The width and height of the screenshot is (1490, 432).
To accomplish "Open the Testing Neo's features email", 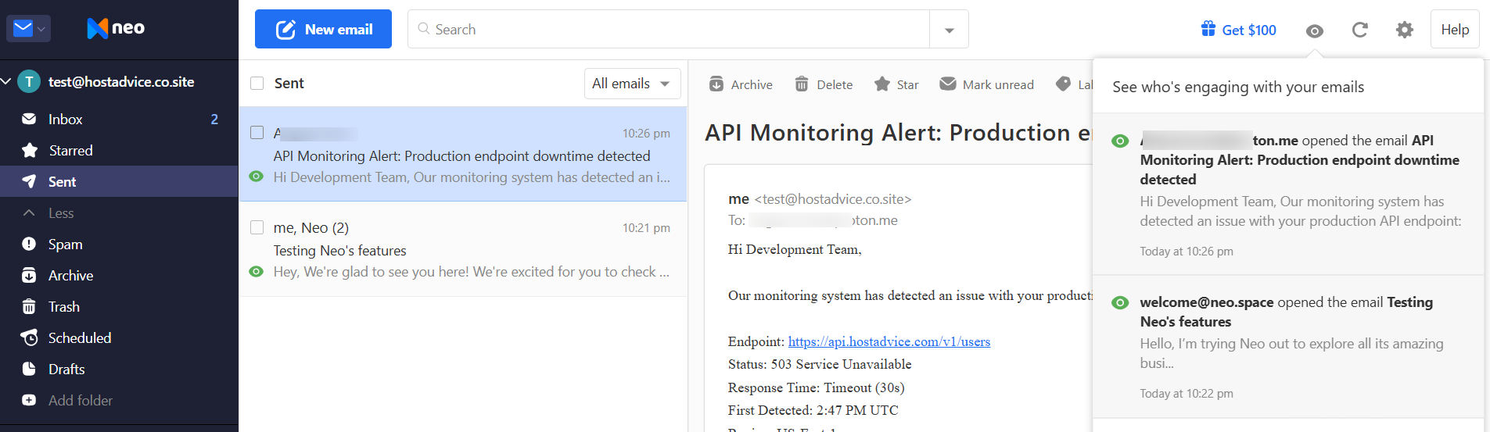I will [463, 250].
